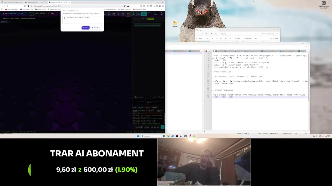Click line number 20 in editor
Screen dimensions: 332x186
pyautogui.click(x=208, y=97)
